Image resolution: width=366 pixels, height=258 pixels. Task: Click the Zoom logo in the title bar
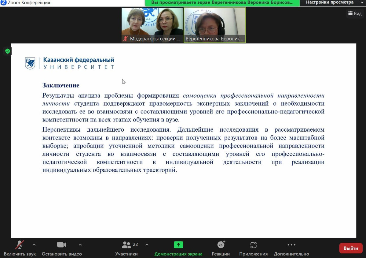pos(4,2)
